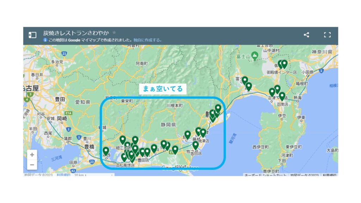361x203 pixels.
Task: Zoom in with the plus button
Action: pos(32,155)
